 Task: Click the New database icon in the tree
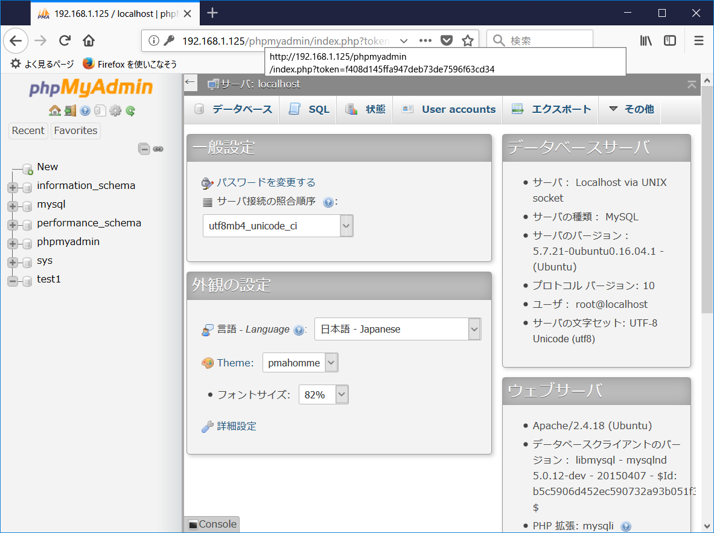pos(27,169)
